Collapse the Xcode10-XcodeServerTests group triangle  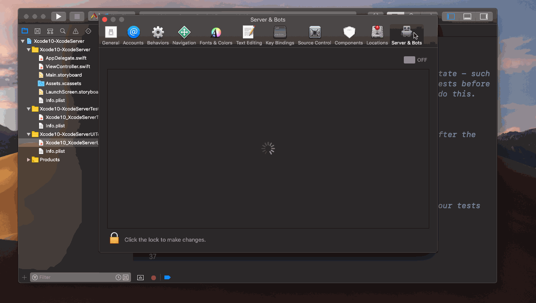coord(28,109)
